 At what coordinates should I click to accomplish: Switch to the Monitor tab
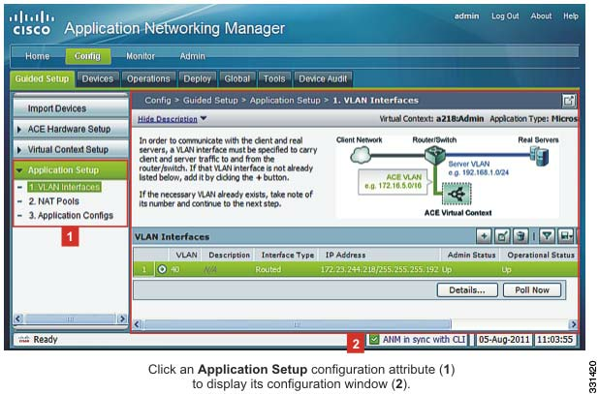click(x=141, y=56)
